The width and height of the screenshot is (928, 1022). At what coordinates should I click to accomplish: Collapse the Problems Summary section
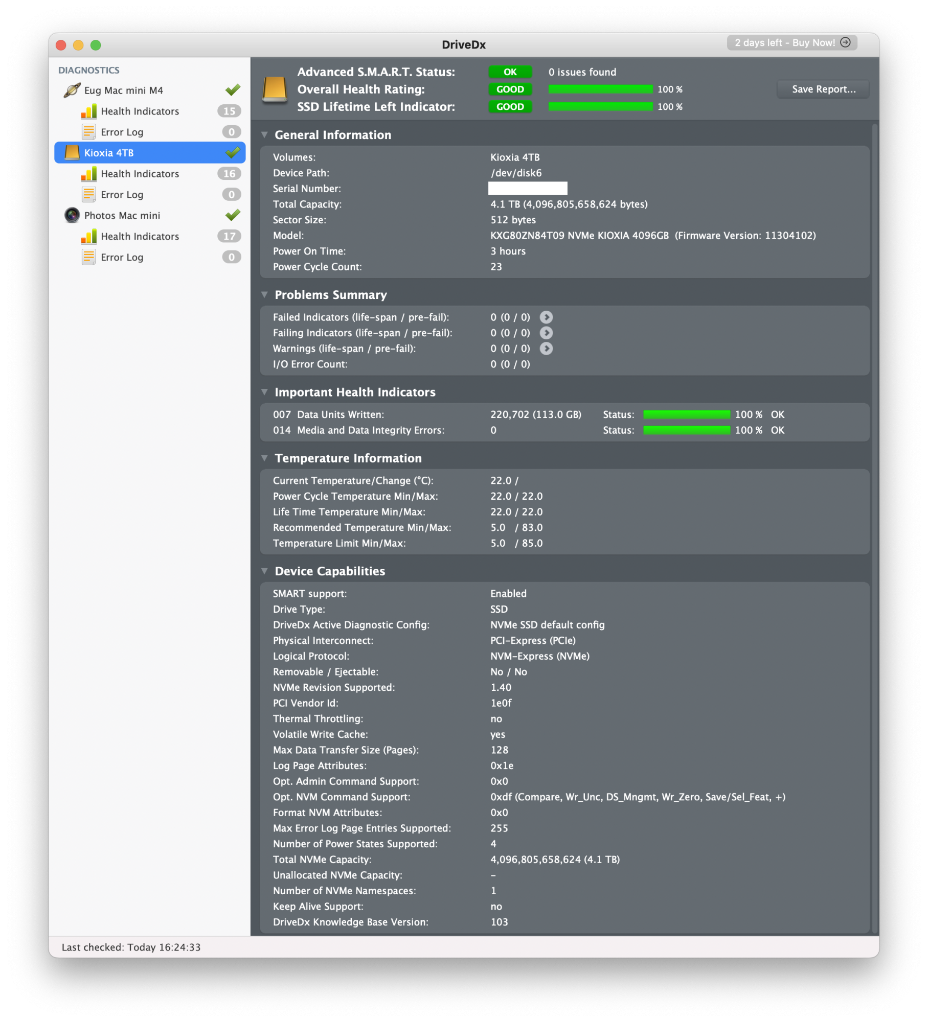point(264,295)
